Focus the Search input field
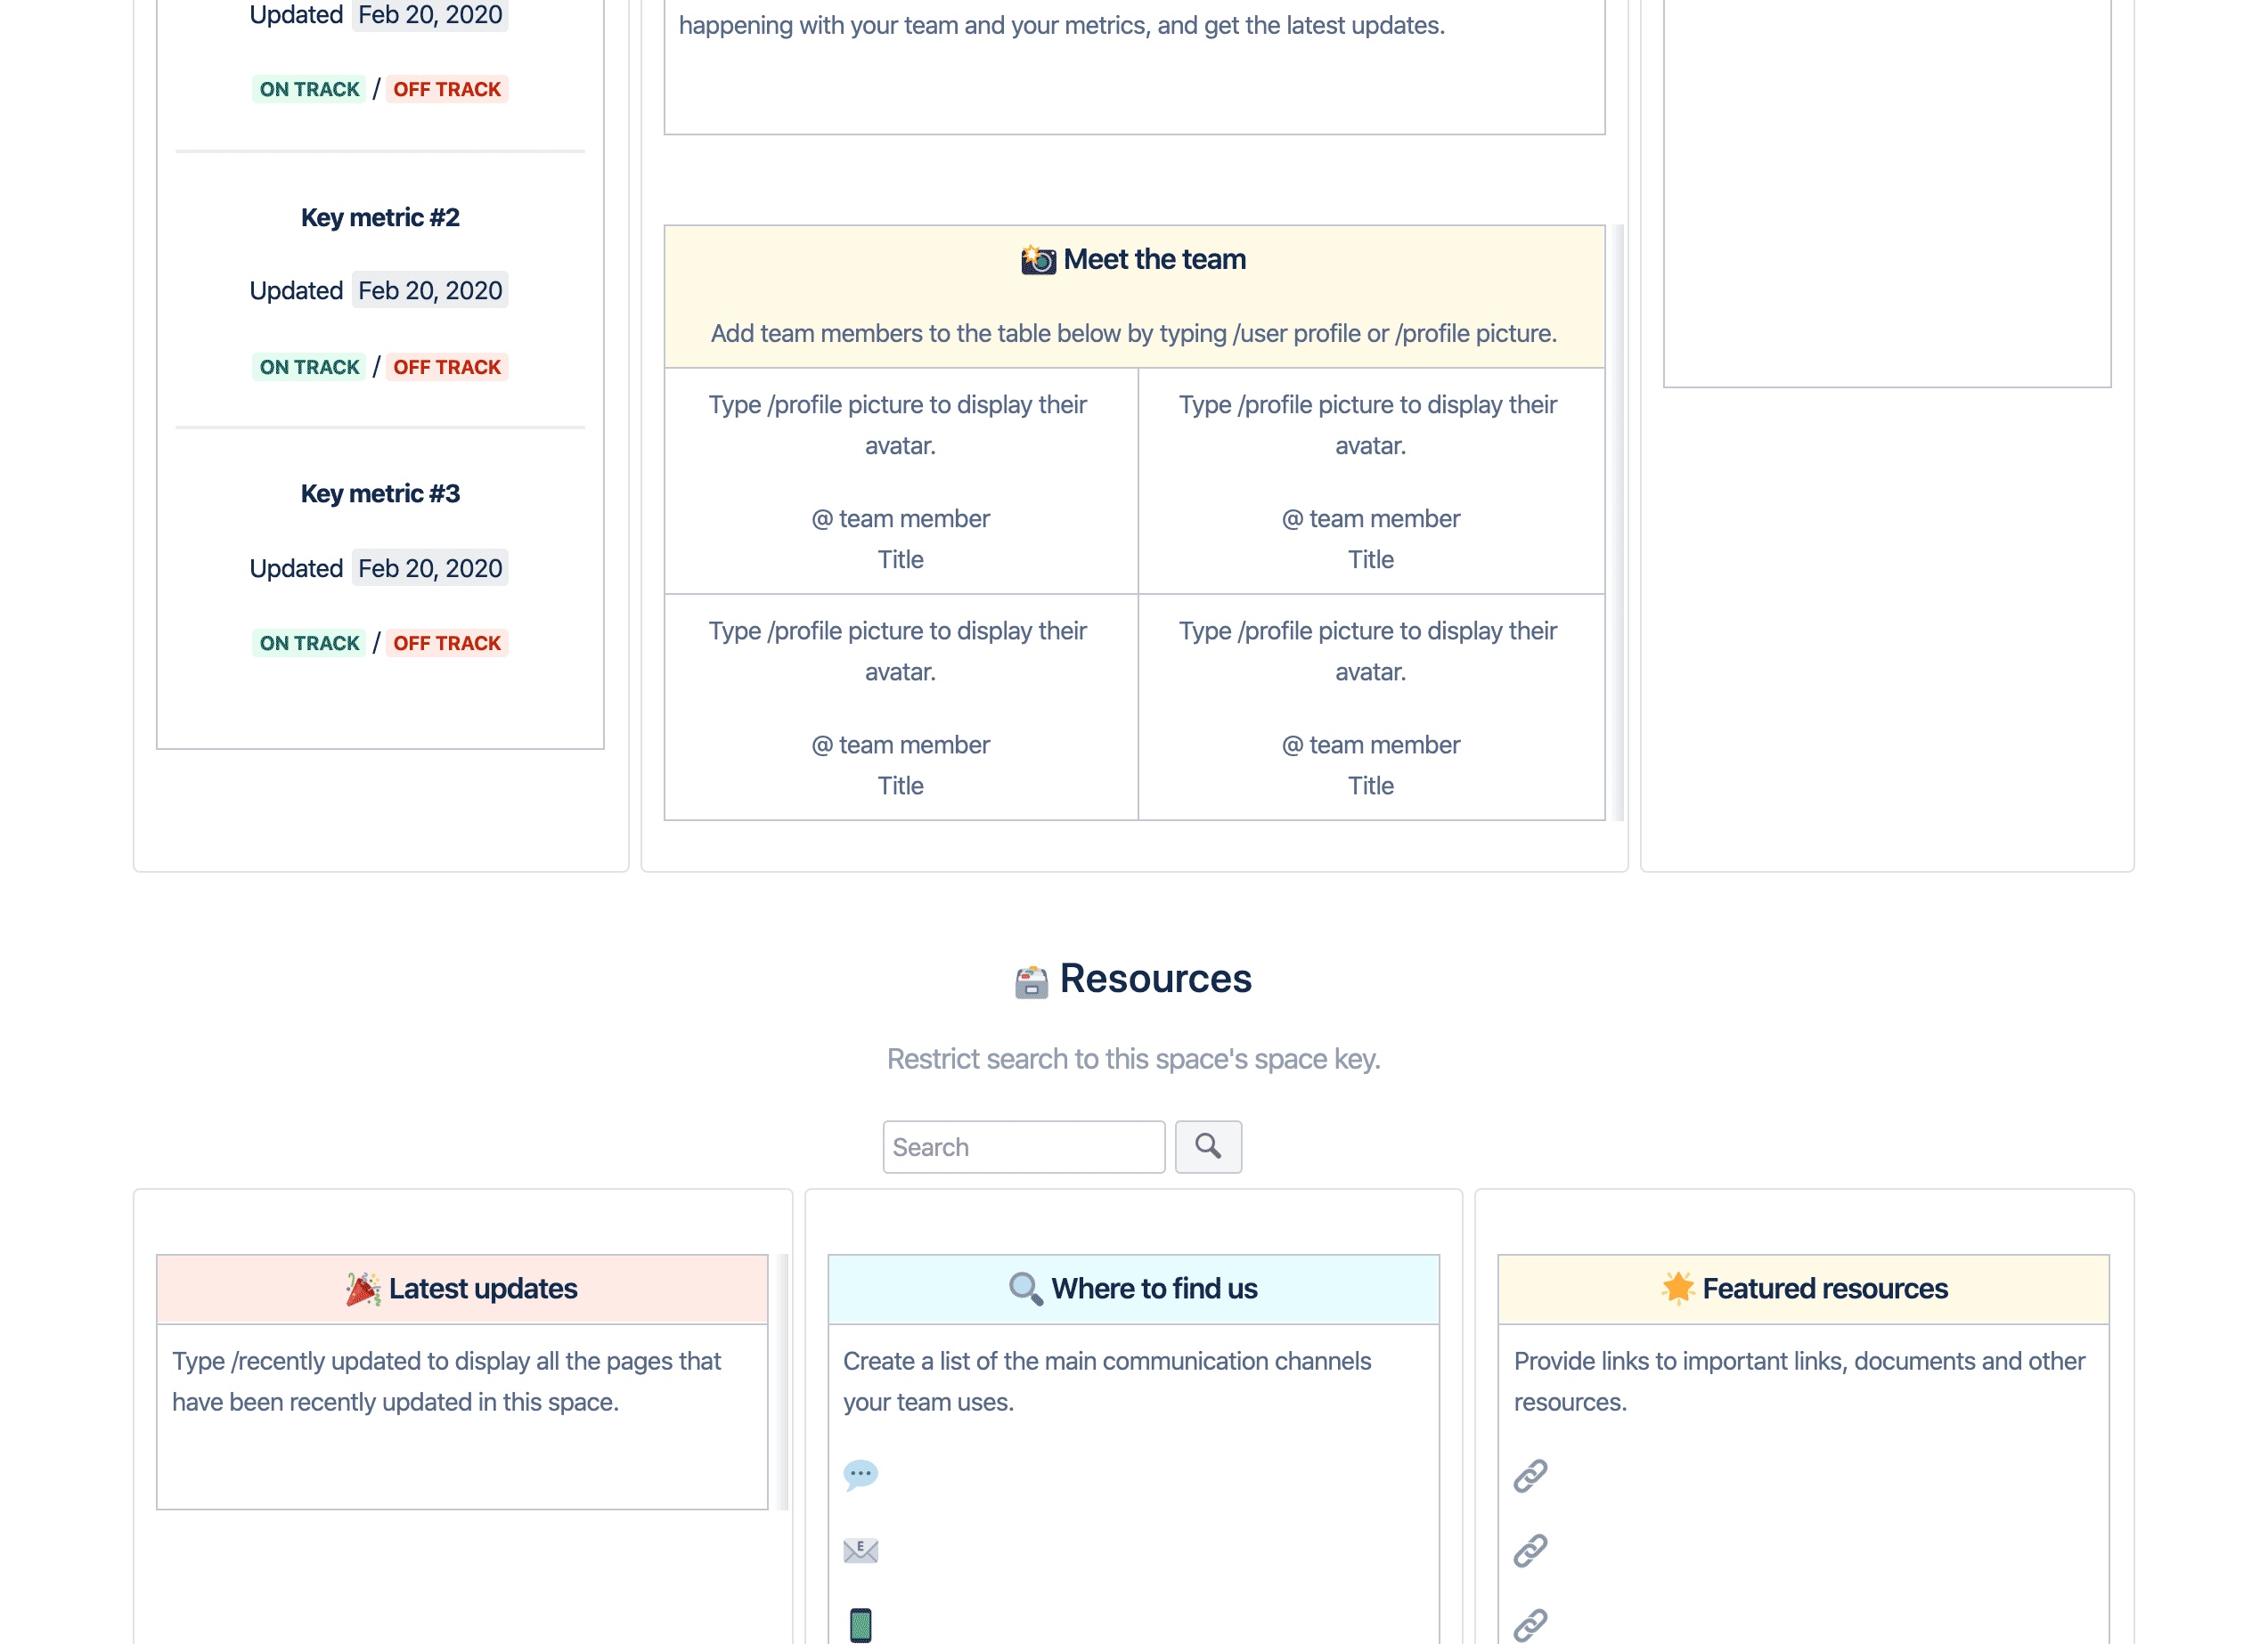Screen dimensions: 2268x1644 pyautogui.click(x=1024, y=1146)
